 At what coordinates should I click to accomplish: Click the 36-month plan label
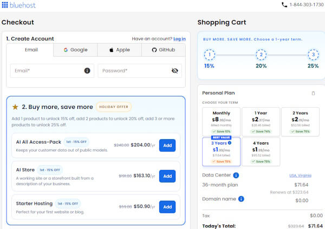[x=220, y=185]
